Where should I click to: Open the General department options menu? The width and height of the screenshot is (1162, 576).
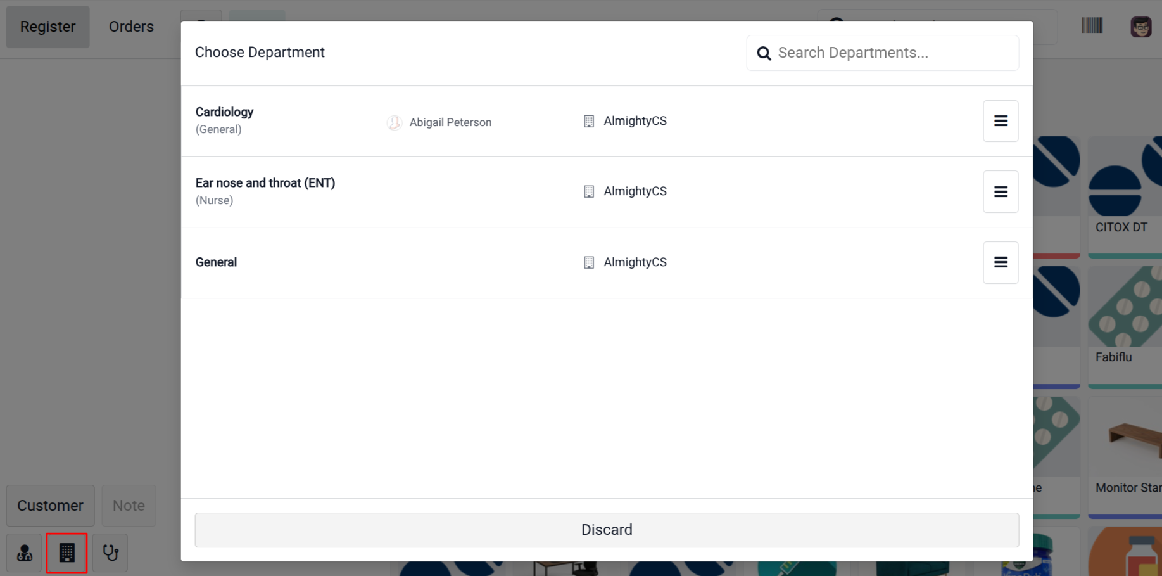[x=1001, y=262]
